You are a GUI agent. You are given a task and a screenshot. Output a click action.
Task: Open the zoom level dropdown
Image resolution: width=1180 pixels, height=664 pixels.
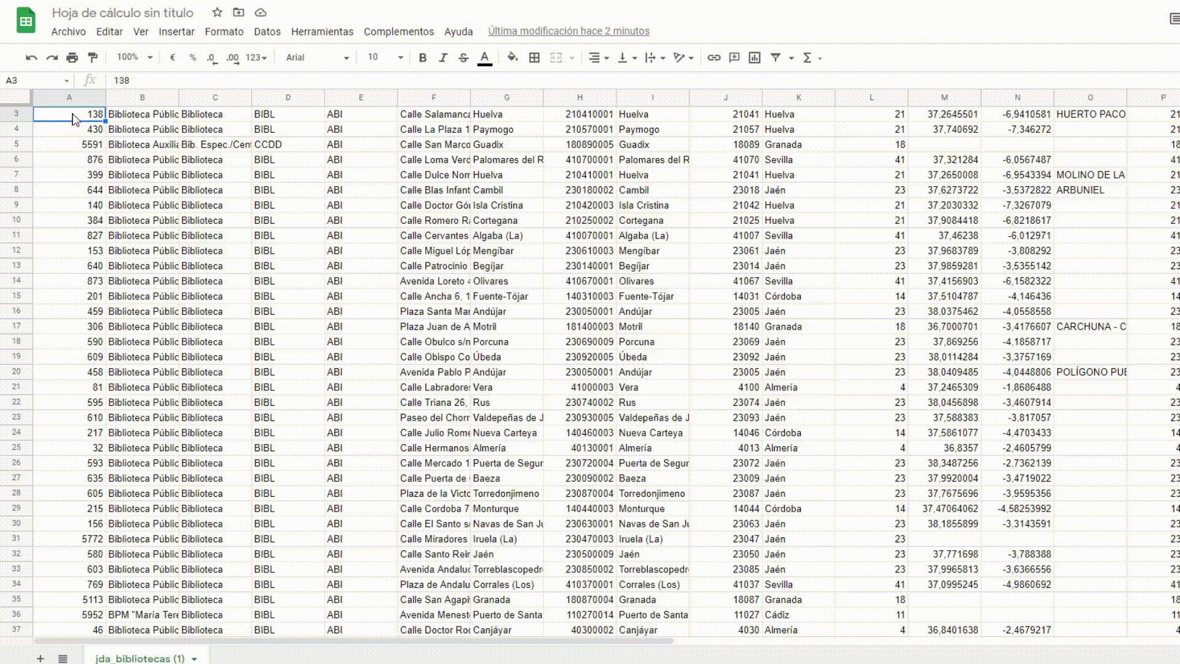pos(132,57)
